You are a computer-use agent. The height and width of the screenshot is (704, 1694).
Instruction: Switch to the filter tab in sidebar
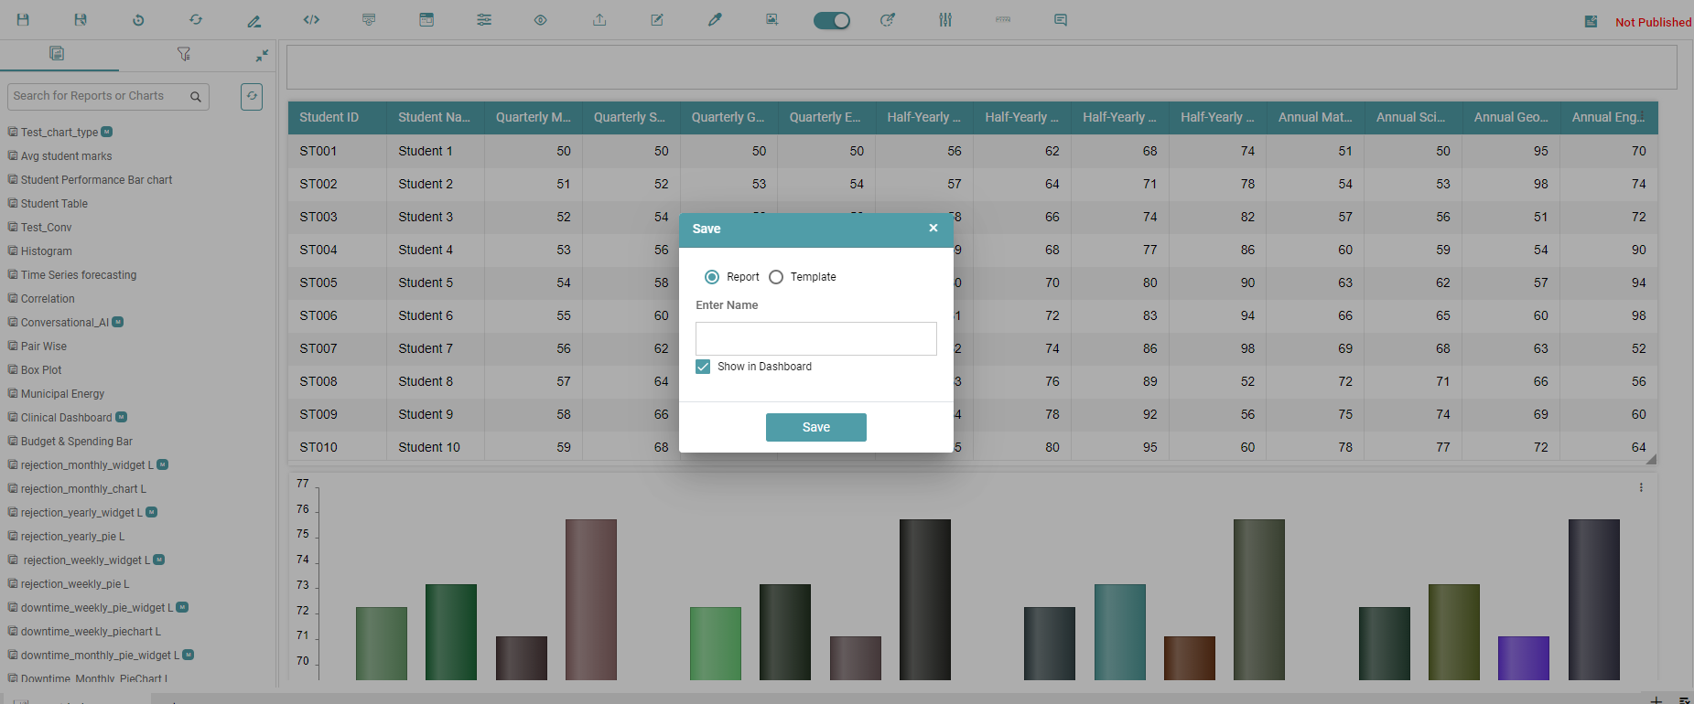click(184, 55)
